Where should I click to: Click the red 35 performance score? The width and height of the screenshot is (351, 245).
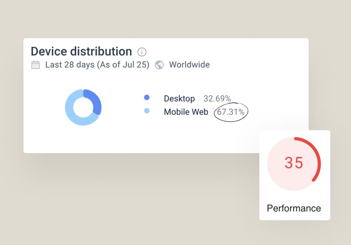[x=294, y=163]
